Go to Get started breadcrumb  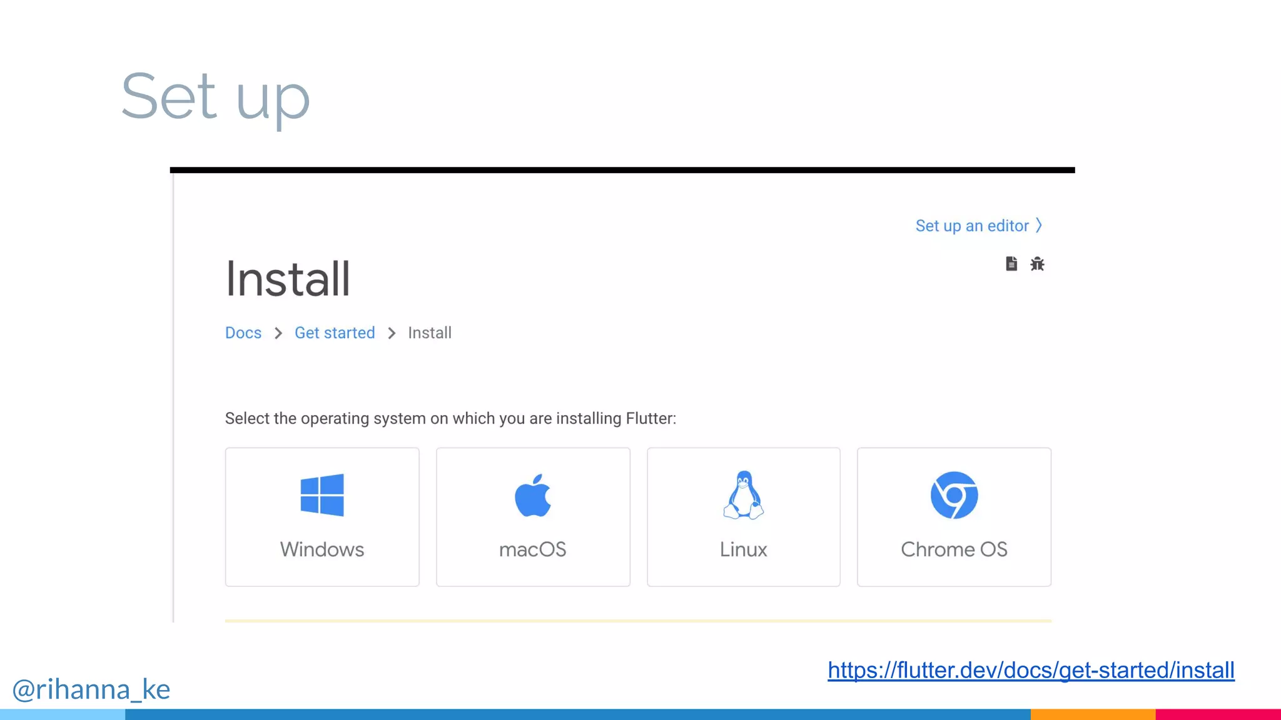335,332
